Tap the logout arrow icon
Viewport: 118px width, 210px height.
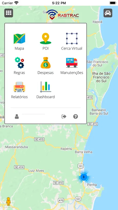tap(64, 117)
